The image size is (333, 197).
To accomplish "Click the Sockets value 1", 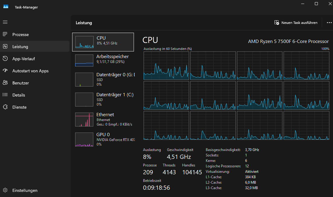I will coord(246,155).
